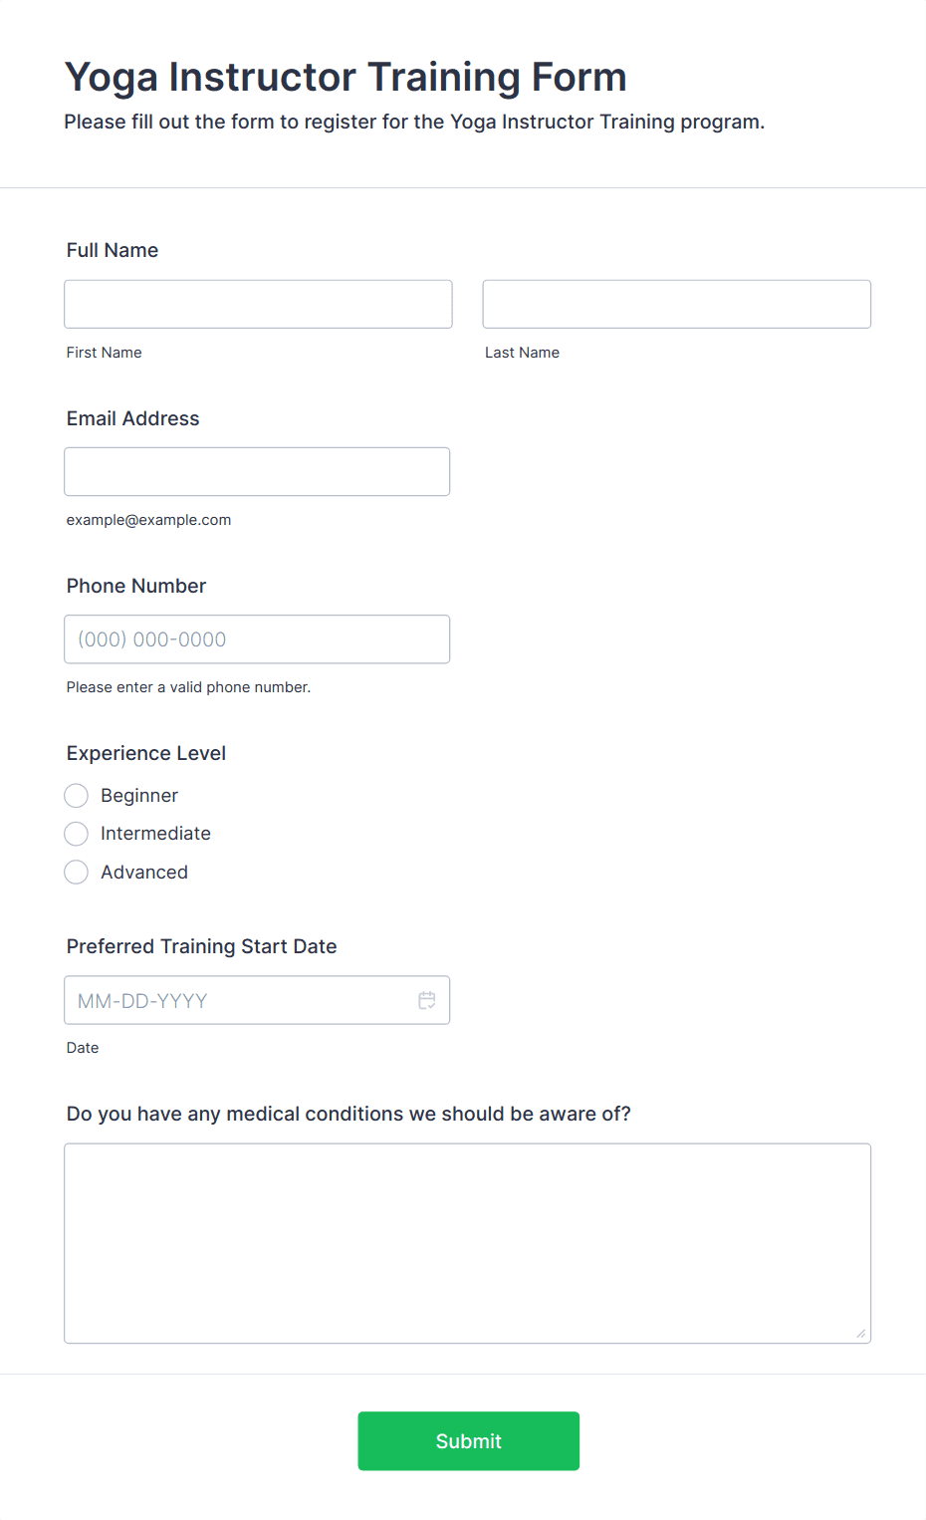
Task: Select the Phone Number field
Action: click(x=257, y=639)
